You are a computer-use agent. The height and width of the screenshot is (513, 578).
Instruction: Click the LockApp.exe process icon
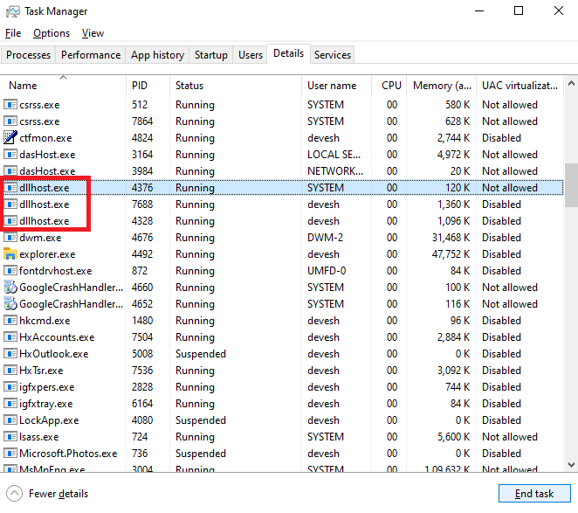click(x=10, y=420)
